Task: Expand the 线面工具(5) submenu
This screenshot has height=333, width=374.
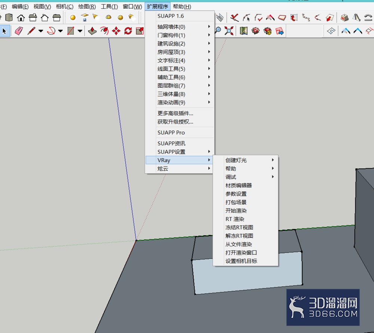Action: tap(180, 69)
